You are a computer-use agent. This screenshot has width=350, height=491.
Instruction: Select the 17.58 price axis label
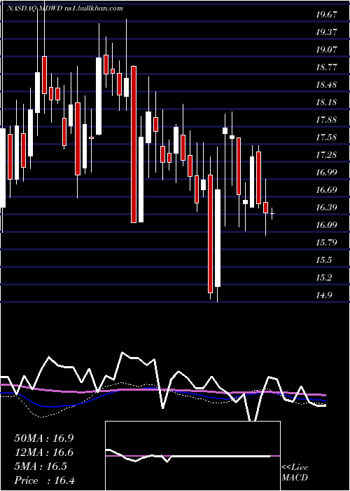pyautogui.click(x=327, y=137)
